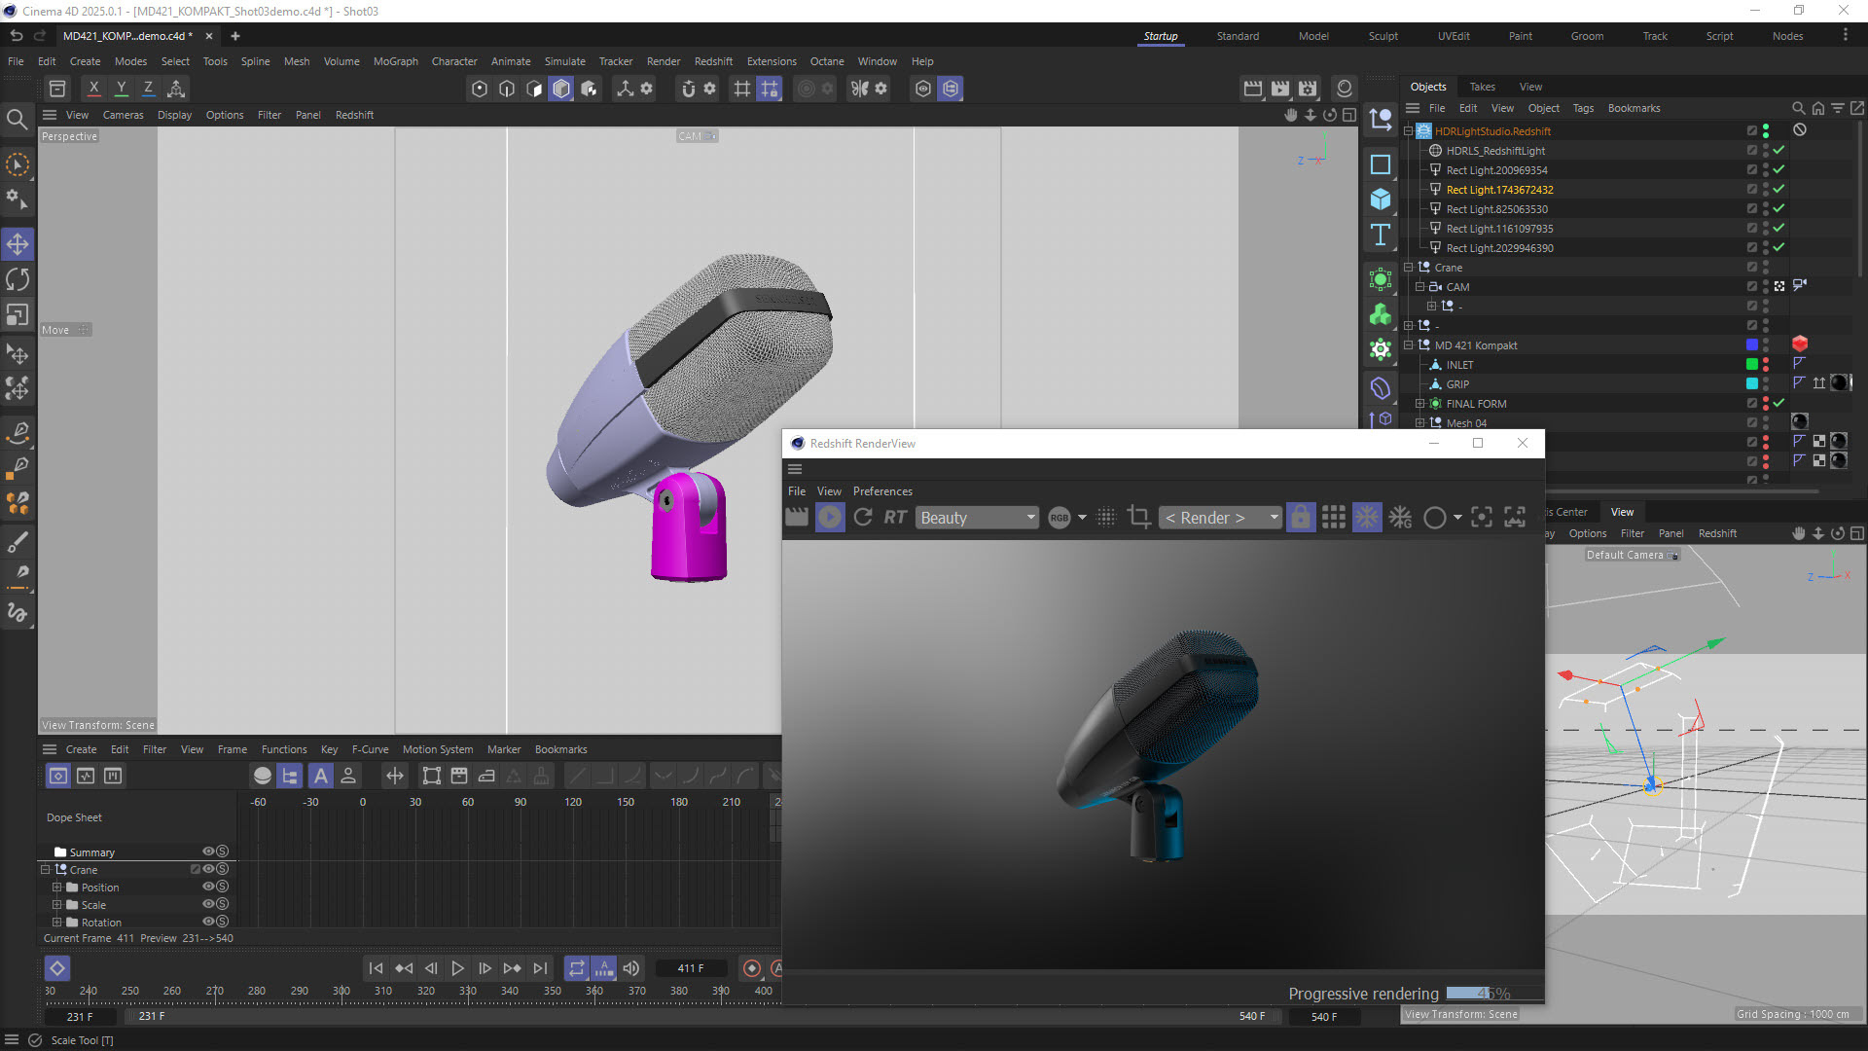The image size is (1868, 1051).
Task: Open Preferences in Redshift RenderView
Action: click(x=882, y=491)
